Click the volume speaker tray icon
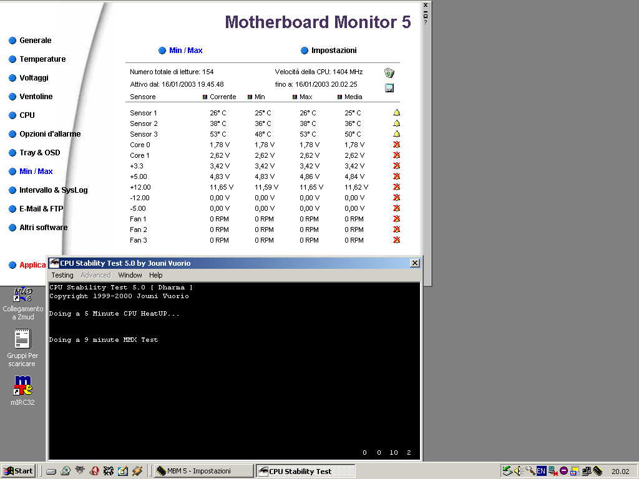 518,472
